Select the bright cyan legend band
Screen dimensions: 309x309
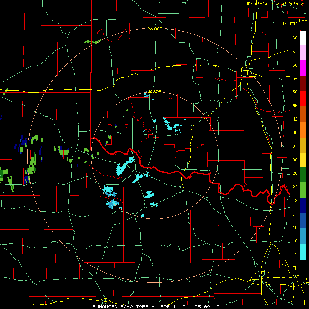coord(303,252)
